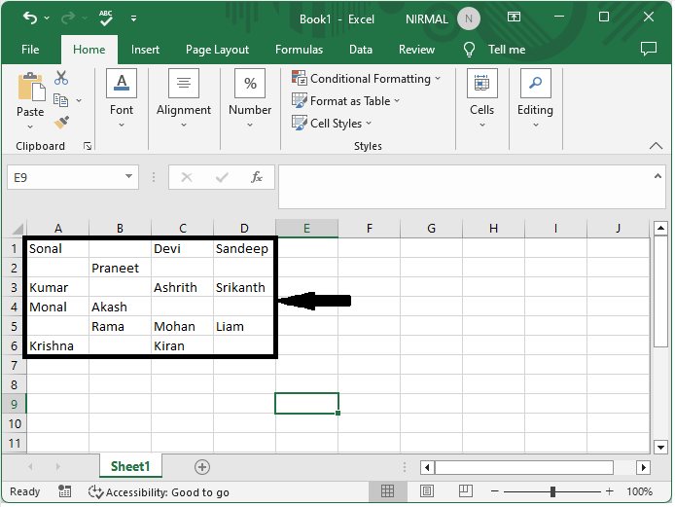The width and height of the screenshot is (675, 507).
Task: Switch to the Review tab
Action: (416, 50)
